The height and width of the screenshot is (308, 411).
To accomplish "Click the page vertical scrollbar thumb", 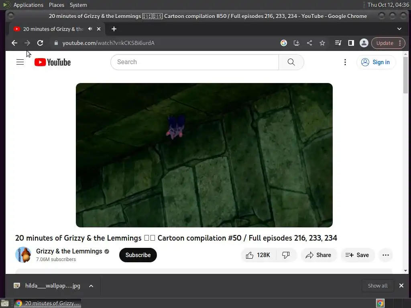I will [x=405, y=75].
